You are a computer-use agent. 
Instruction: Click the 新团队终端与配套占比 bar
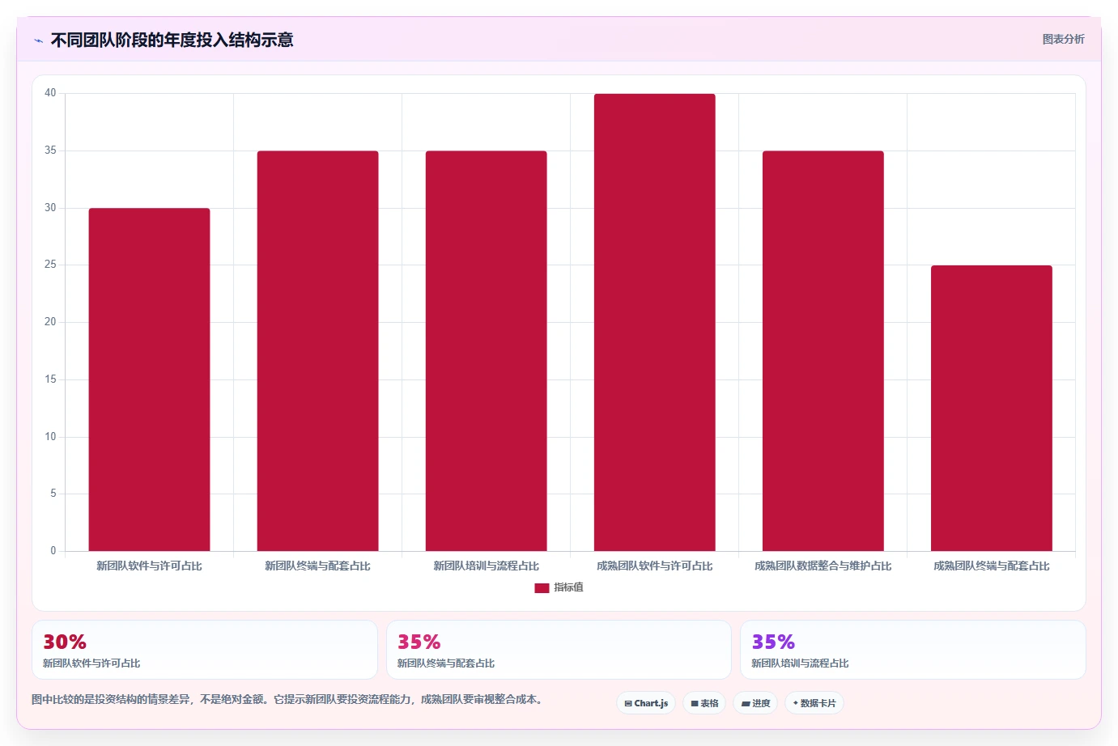[x=317, y=351]
